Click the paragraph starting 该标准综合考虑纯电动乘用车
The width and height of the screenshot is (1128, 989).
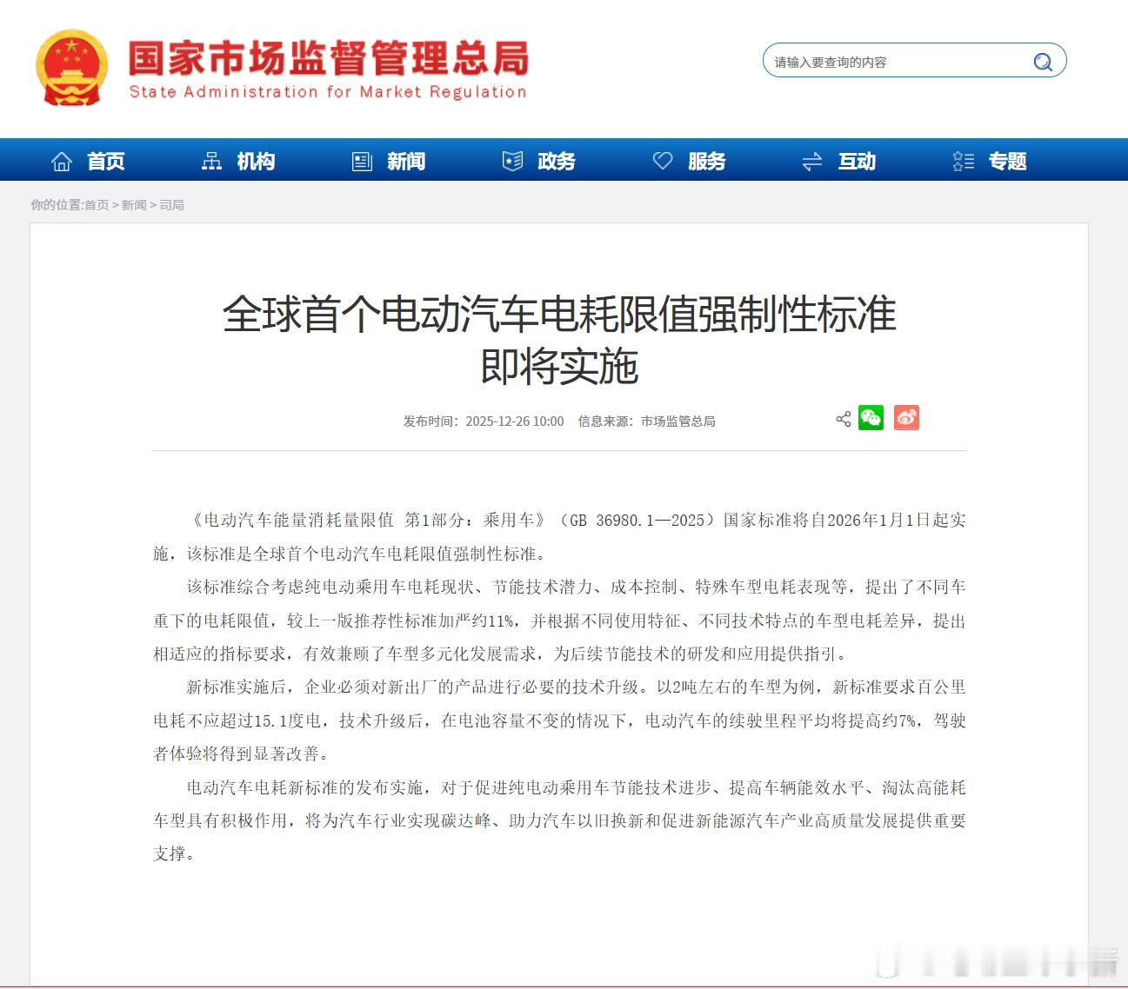(x=559, y=621)
